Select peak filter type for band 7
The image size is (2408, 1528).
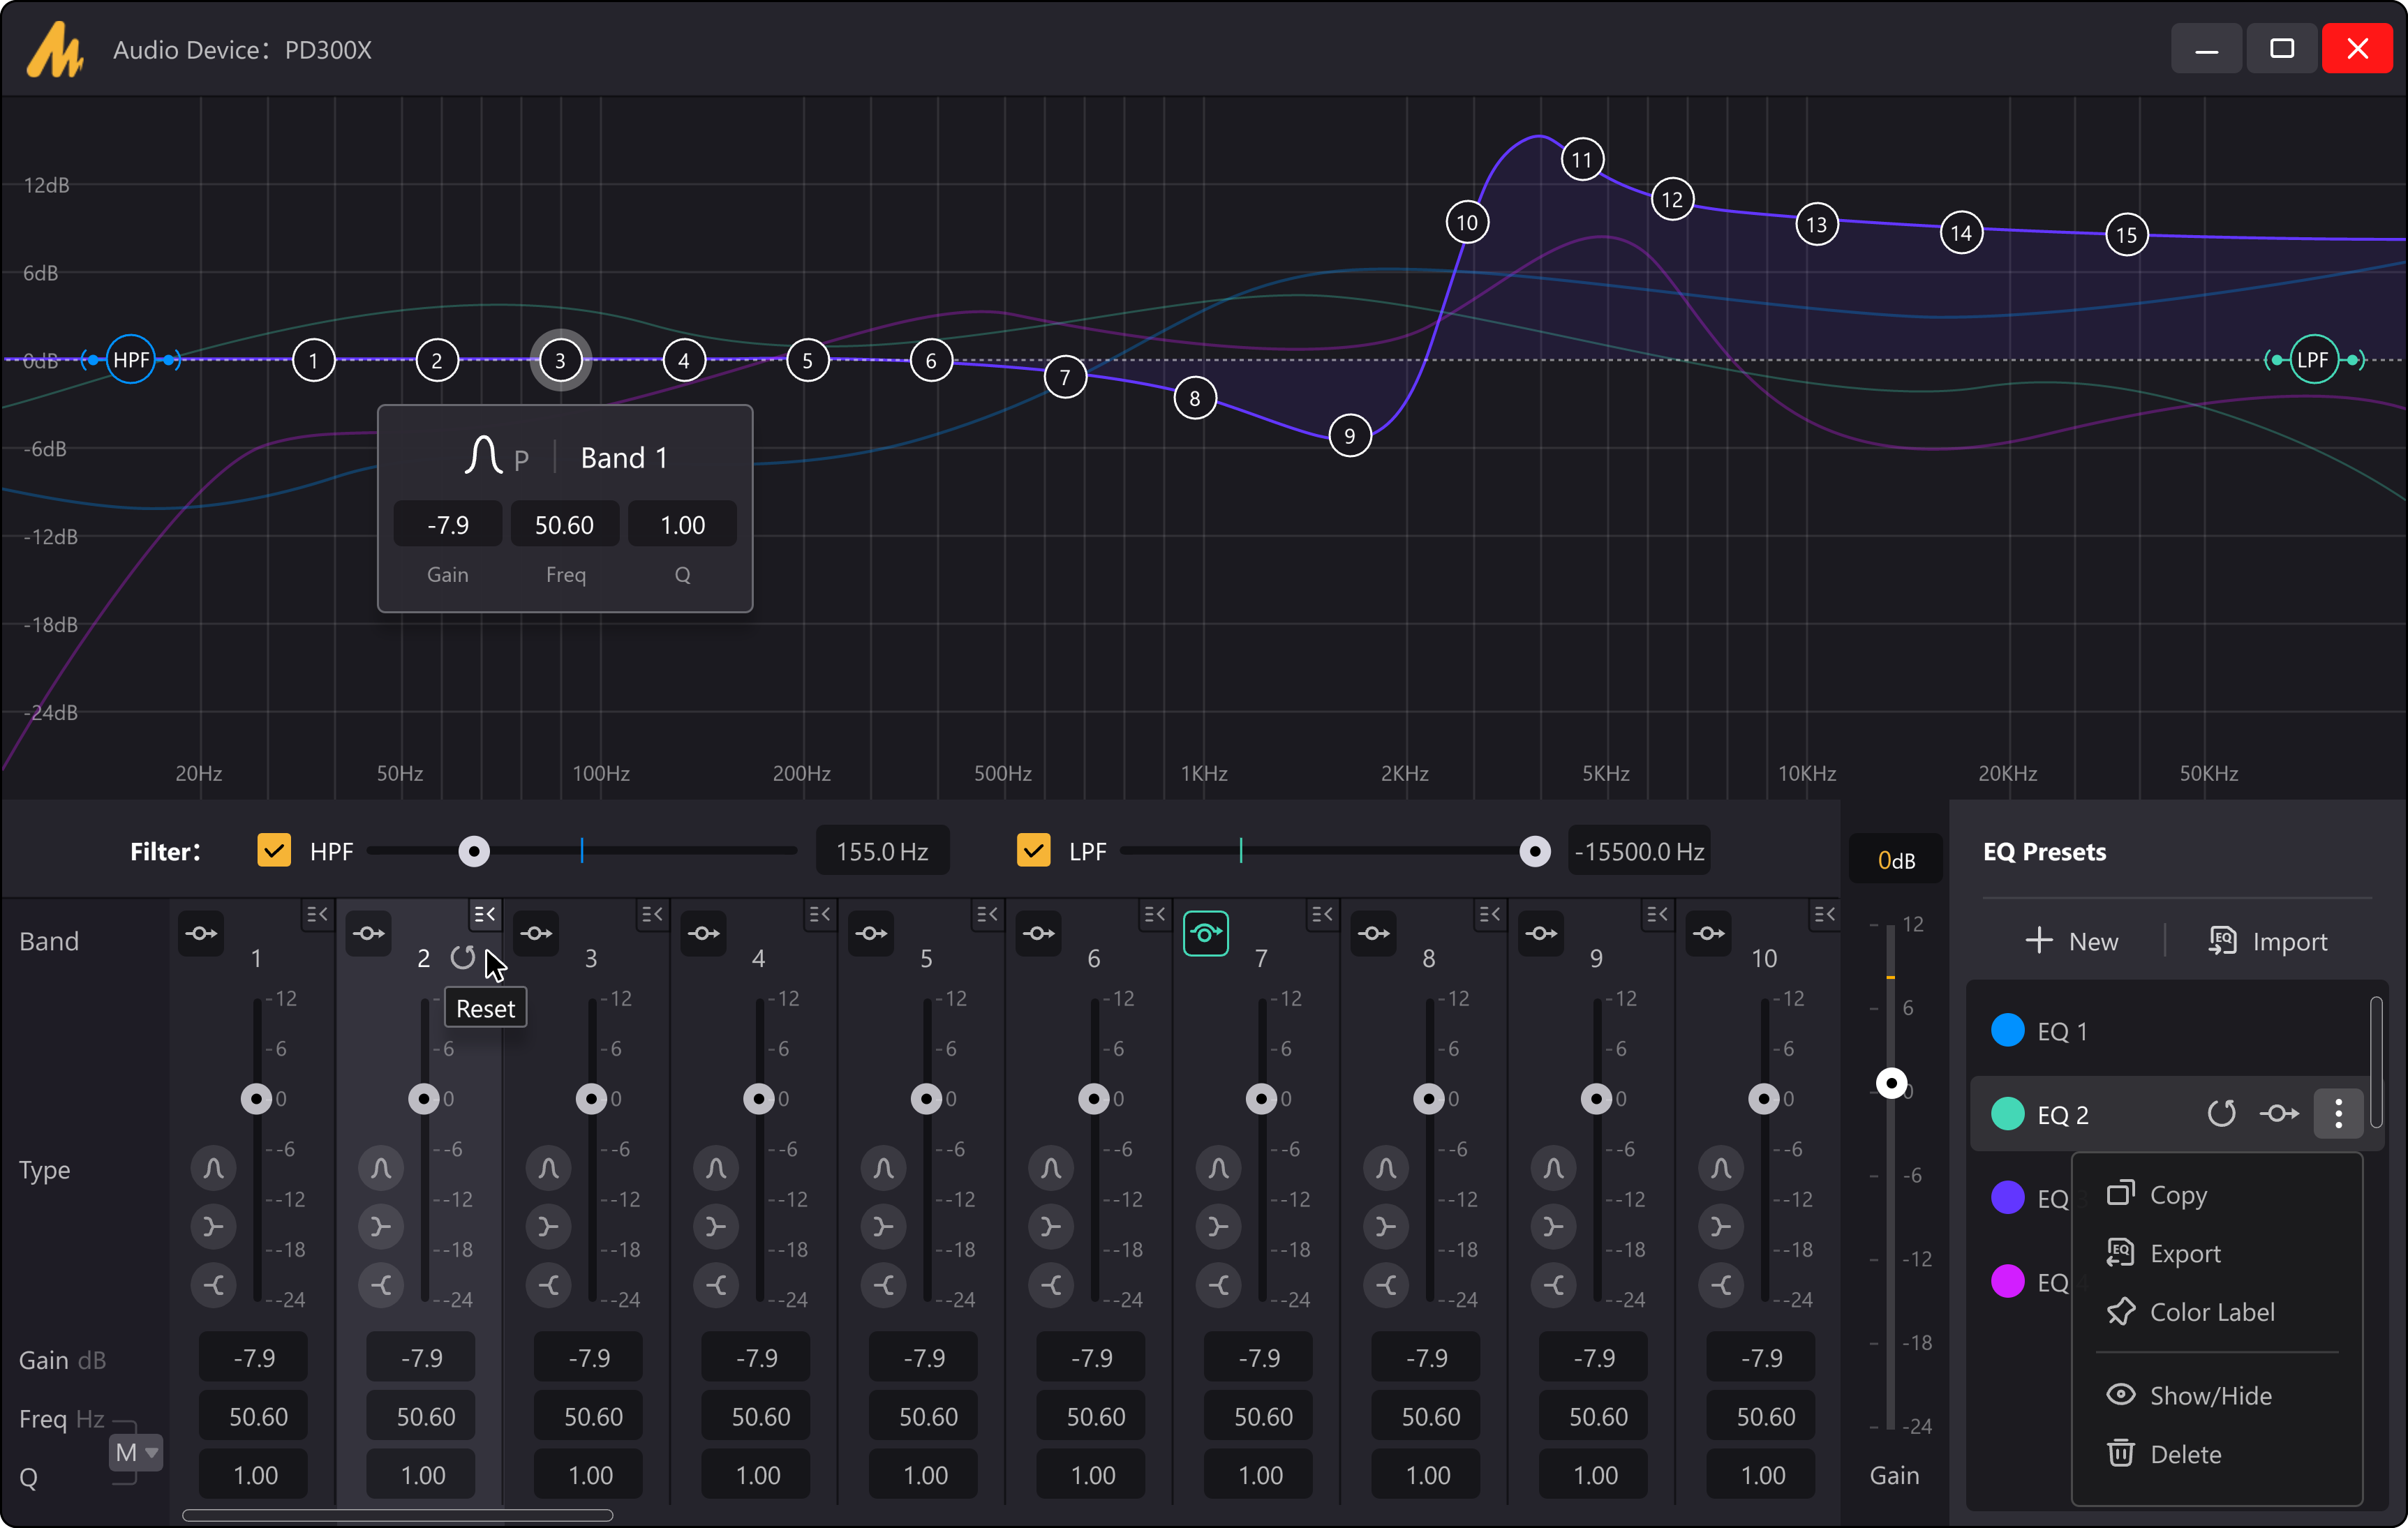(x=1219, y=1167)
